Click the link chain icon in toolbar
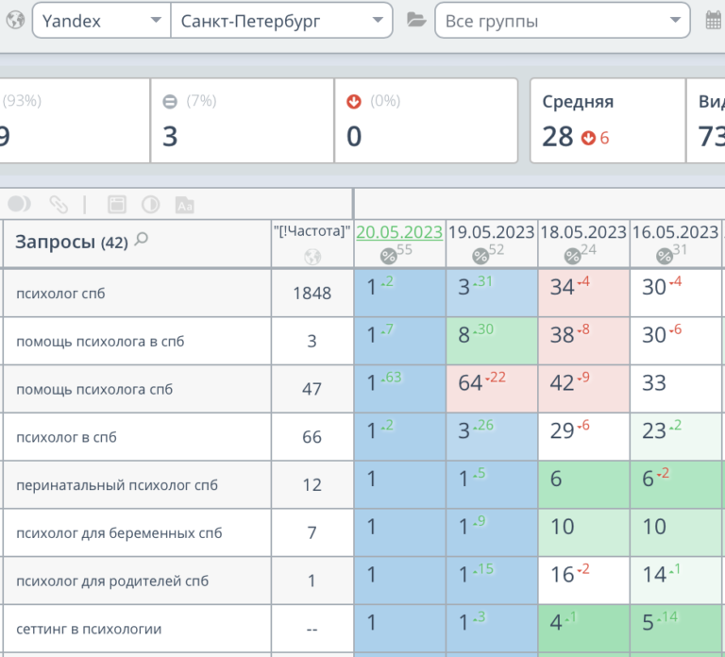 pyautogui.click(x=59, y=204)
